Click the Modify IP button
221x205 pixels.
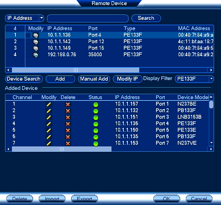click(x=127, y=79)
